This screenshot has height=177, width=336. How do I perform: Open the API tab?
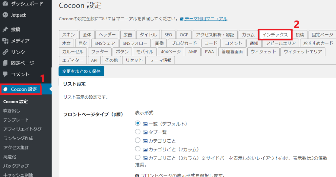pos(94,60)
